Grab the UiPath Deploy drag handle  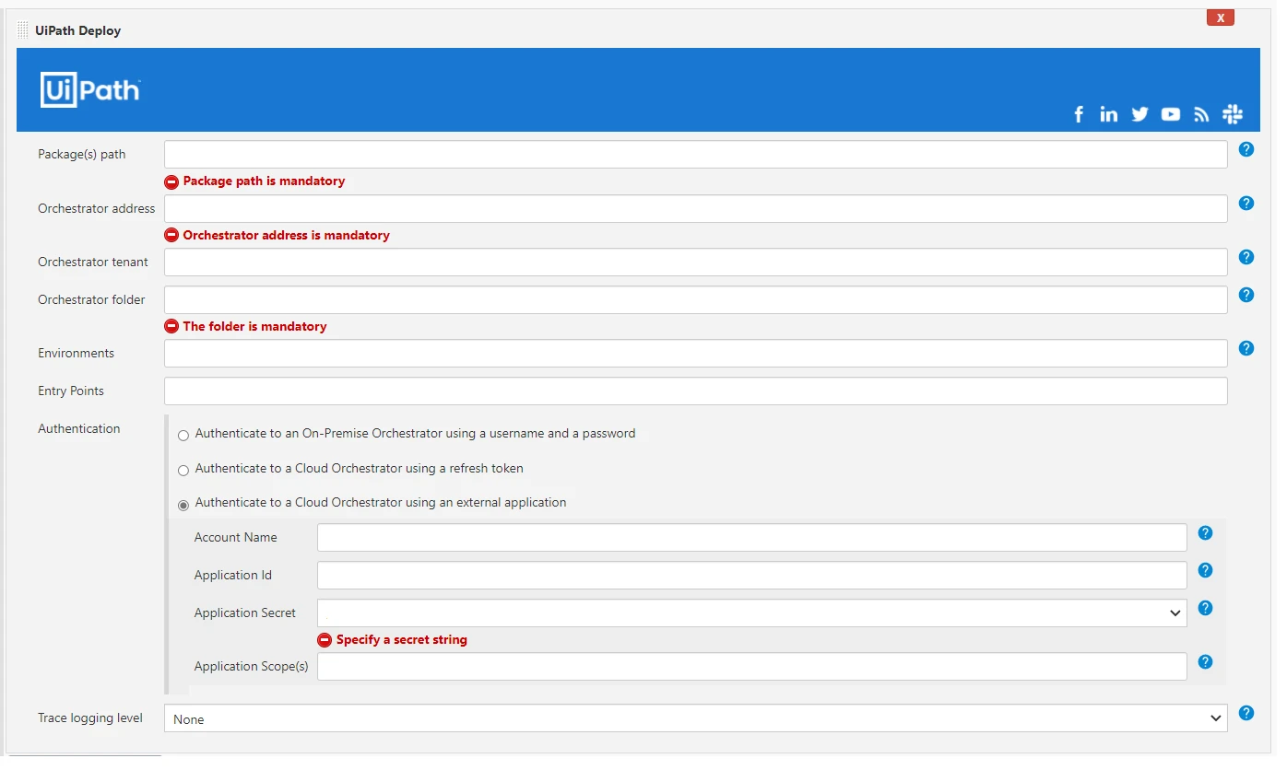coord(23,30)
